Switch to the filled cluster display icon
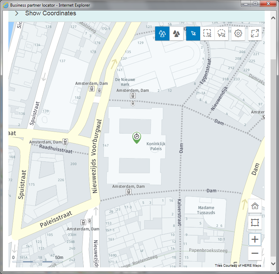Viewport: 279px width, 274px height. (176, 34)
